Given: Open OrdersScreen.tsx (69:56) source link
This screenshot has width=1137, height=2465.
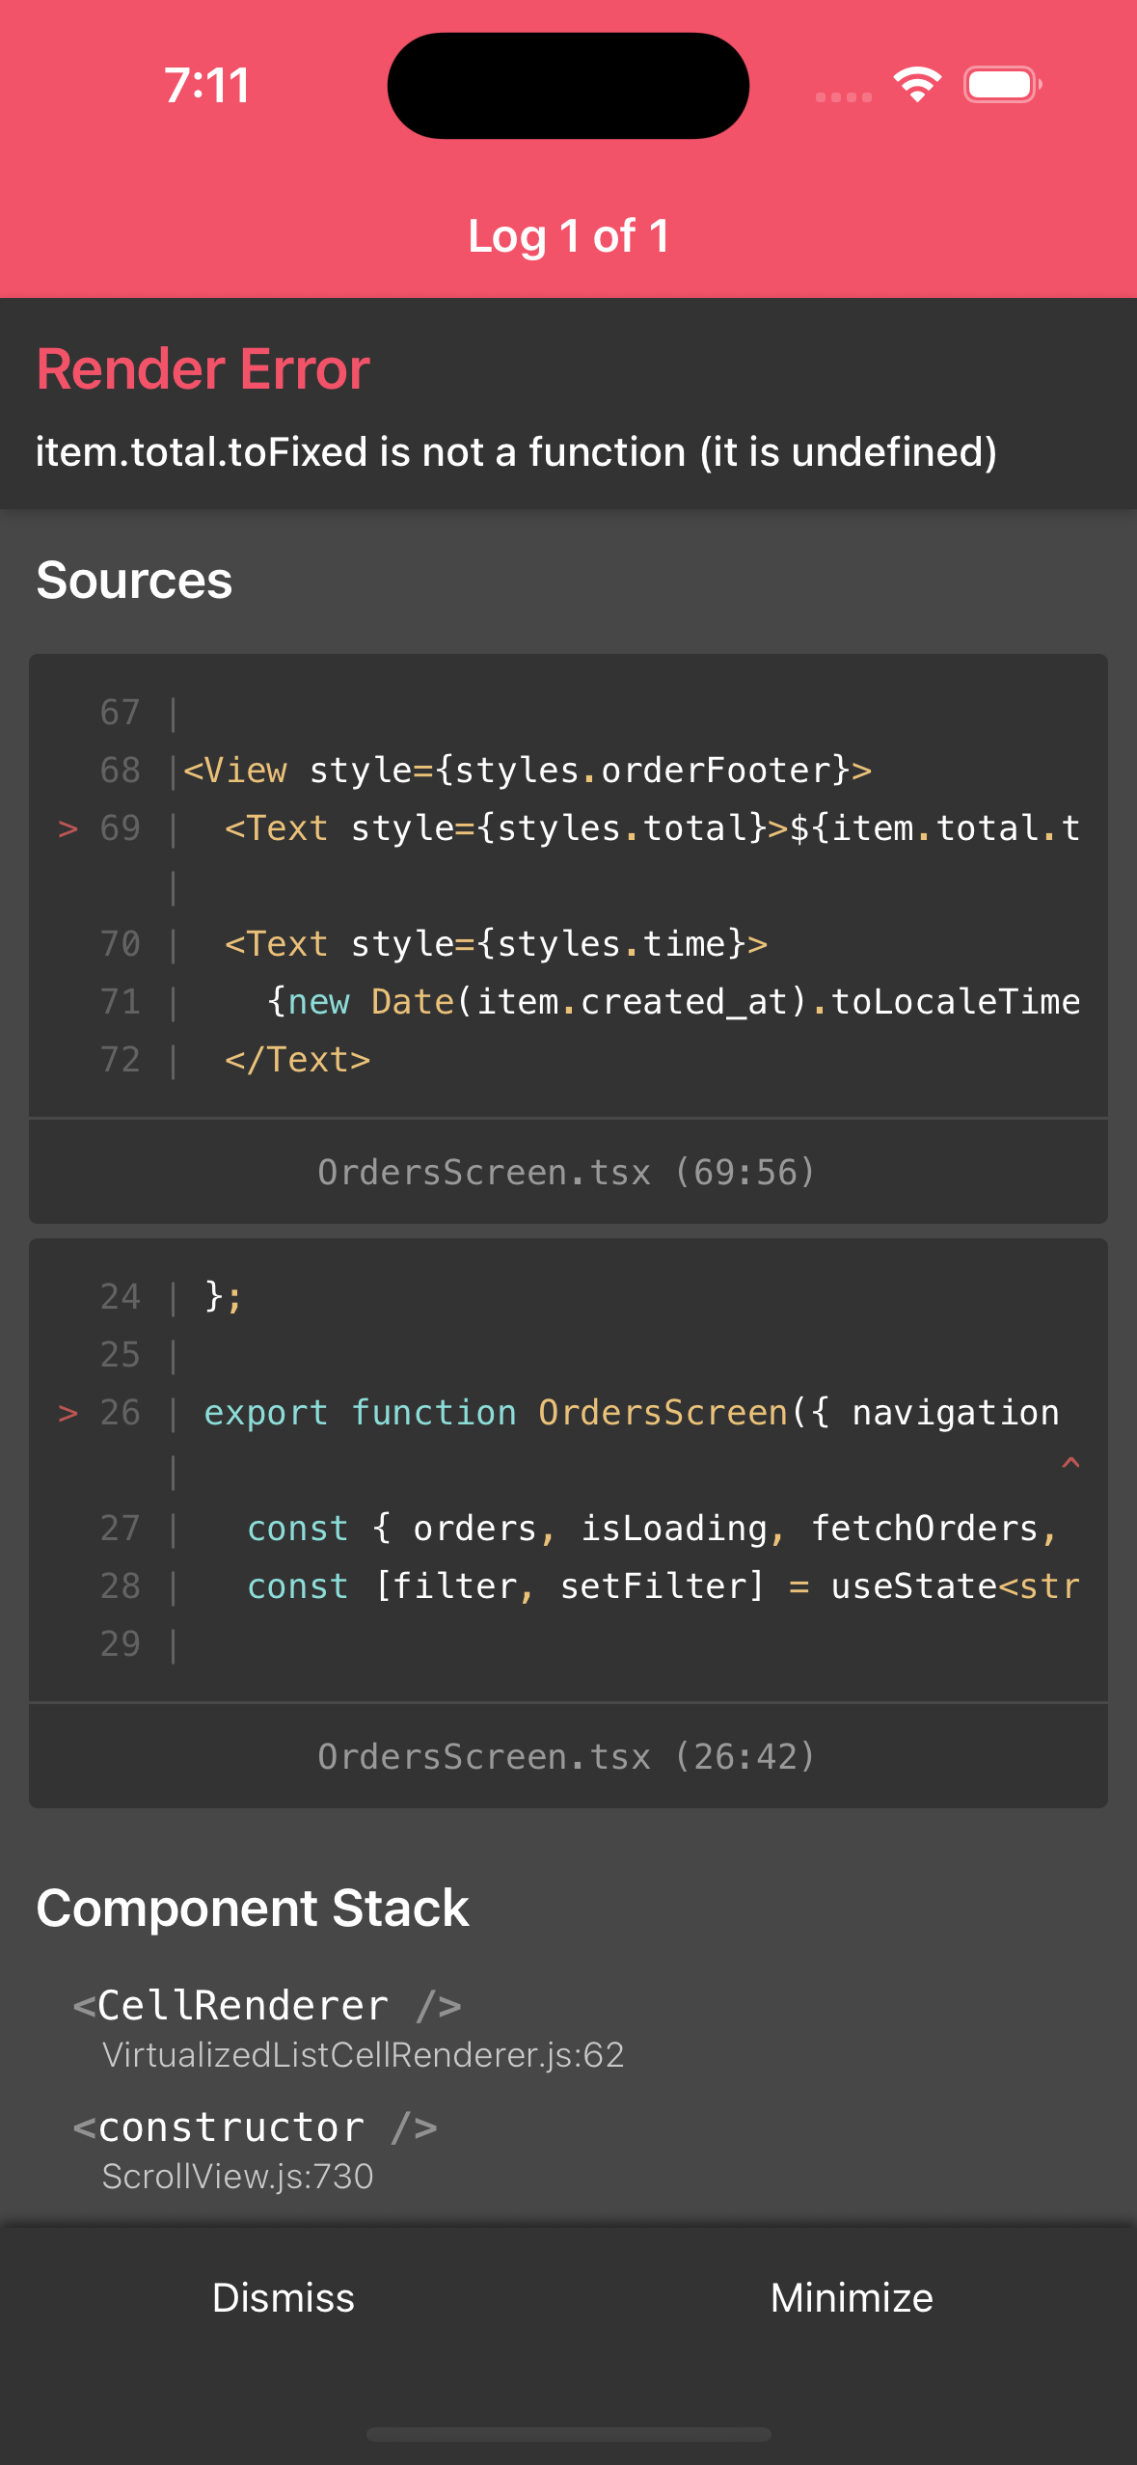Looking at the screenshot, I should click(567, 1172).
